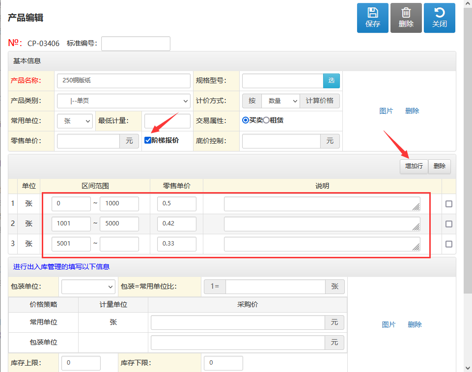The image size is (472, 372).
Task: Click the price field with 0.5
Action: 177,204
